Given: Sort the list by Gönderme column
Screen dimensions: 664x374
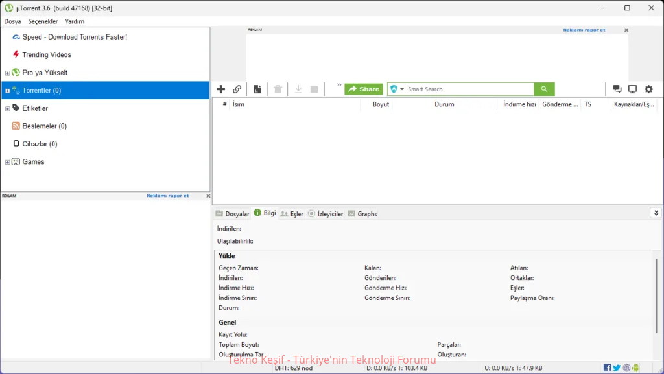Looking at the screenshot, I should [x=560, y=104].
